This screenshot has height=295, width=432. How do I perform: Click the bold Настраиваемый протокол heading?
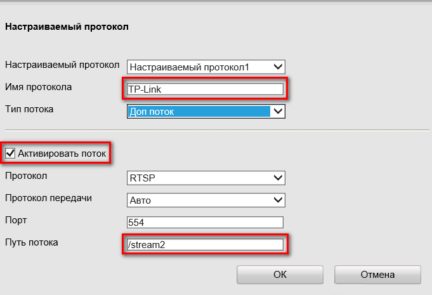tap(67, 27)
